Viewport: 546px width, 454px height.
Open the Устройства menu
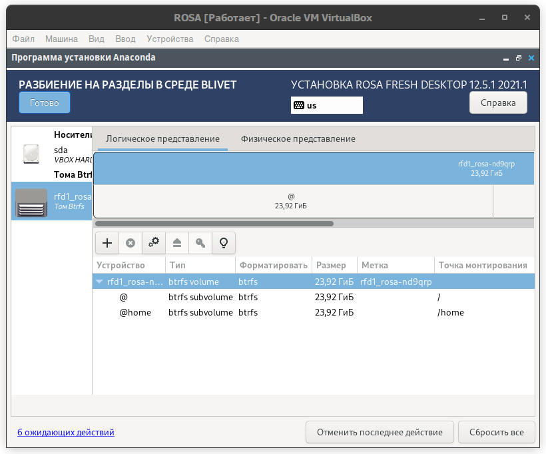click(170, 39)
